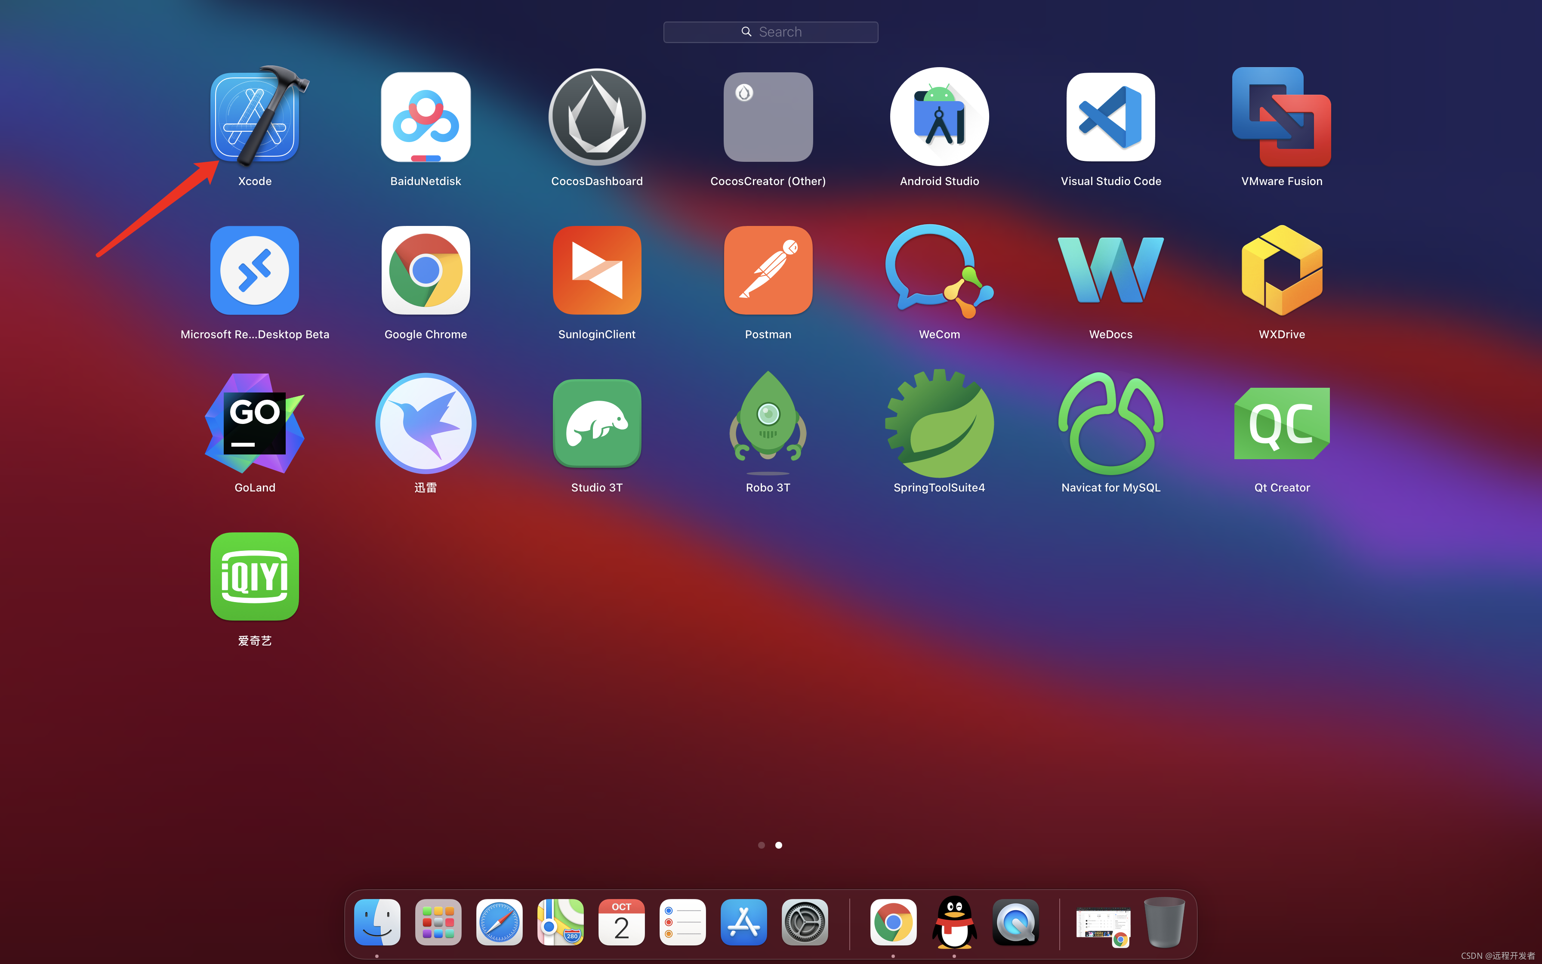Screen dimensions: 1542x964
Task: Open System Preferences in the Dock
Action: coord(805,923)
